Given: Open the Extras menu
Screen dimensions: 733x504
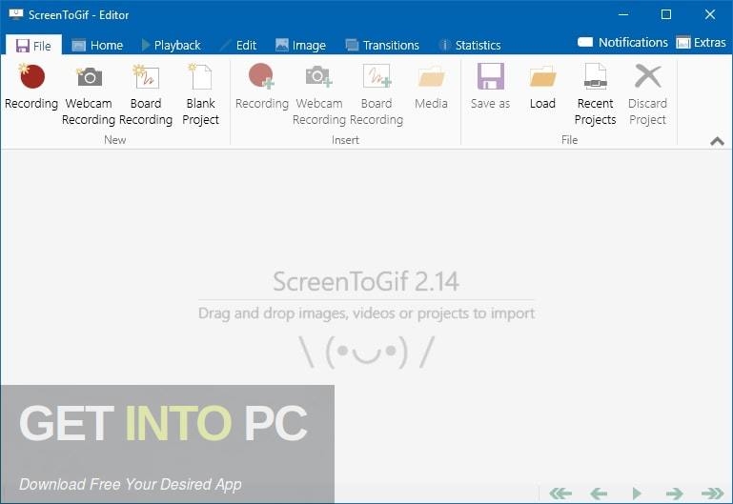Looking at the screenshot, I should pos(702,43).
